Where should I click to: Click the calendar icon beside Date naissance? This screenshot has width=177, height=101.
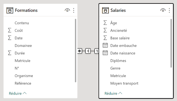(105, 53)
